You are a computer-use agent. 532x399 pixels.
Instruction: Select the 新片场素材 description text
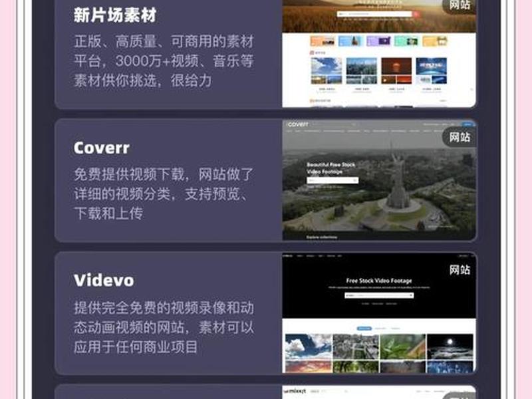pyautogui.click(x=164, y=61)
